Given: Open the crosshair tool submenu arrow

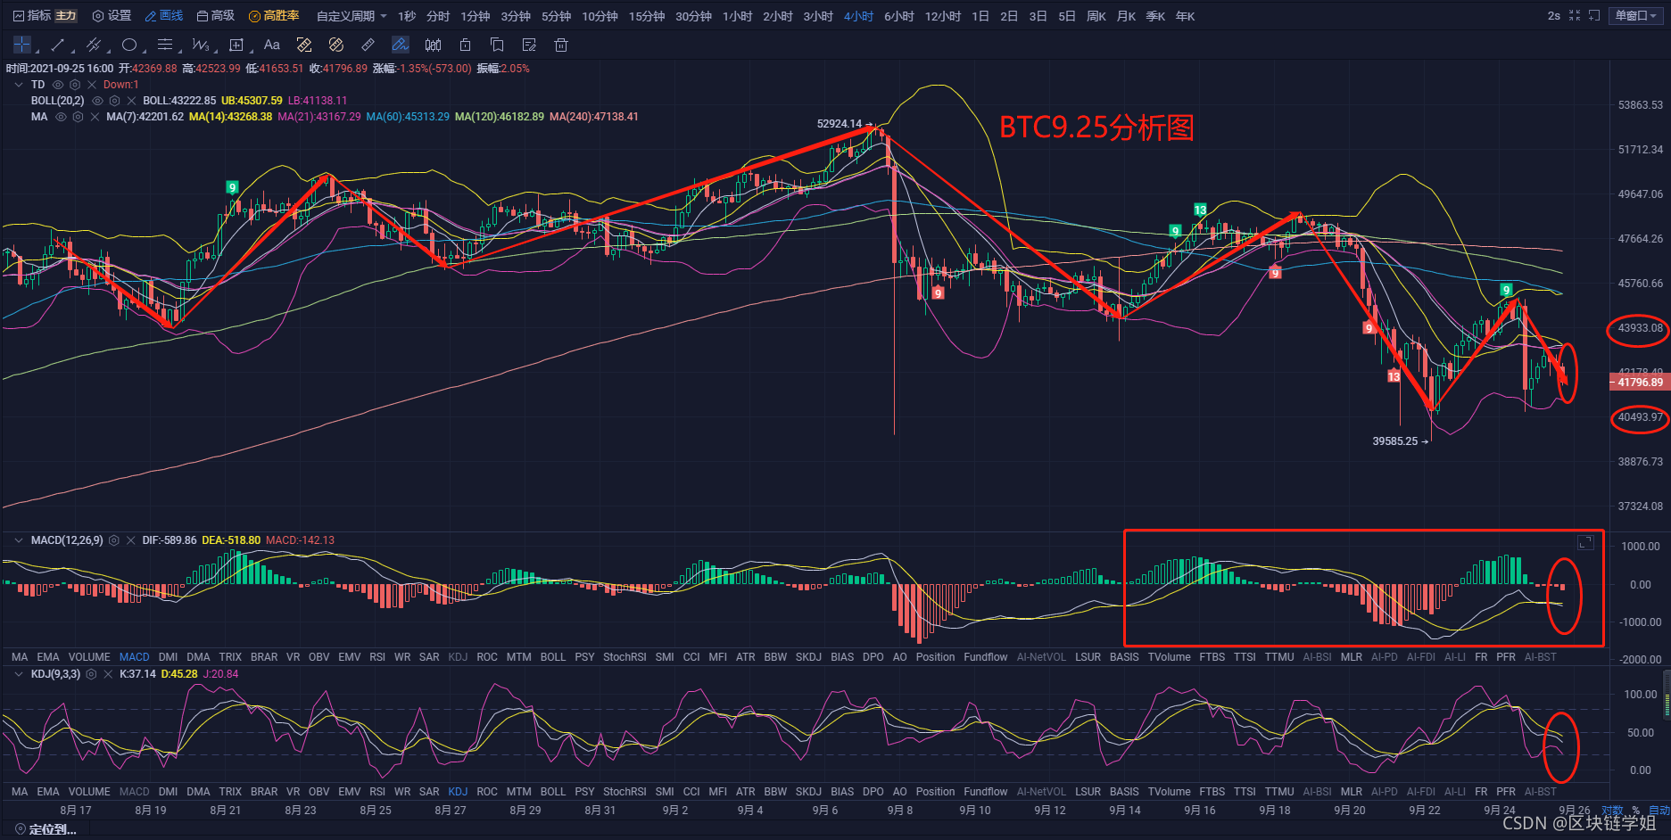Looking at the screenshot, I should [36, 51].
